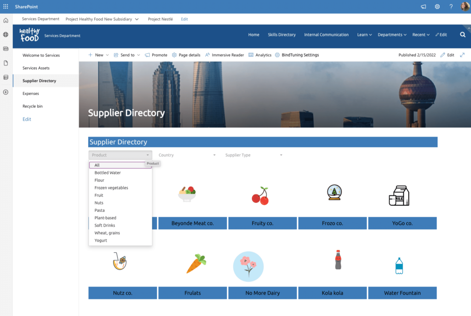471x316 pixels.
Task: Click Promote in the command bar
Action: pyautogui.click(x=156, y=55)
